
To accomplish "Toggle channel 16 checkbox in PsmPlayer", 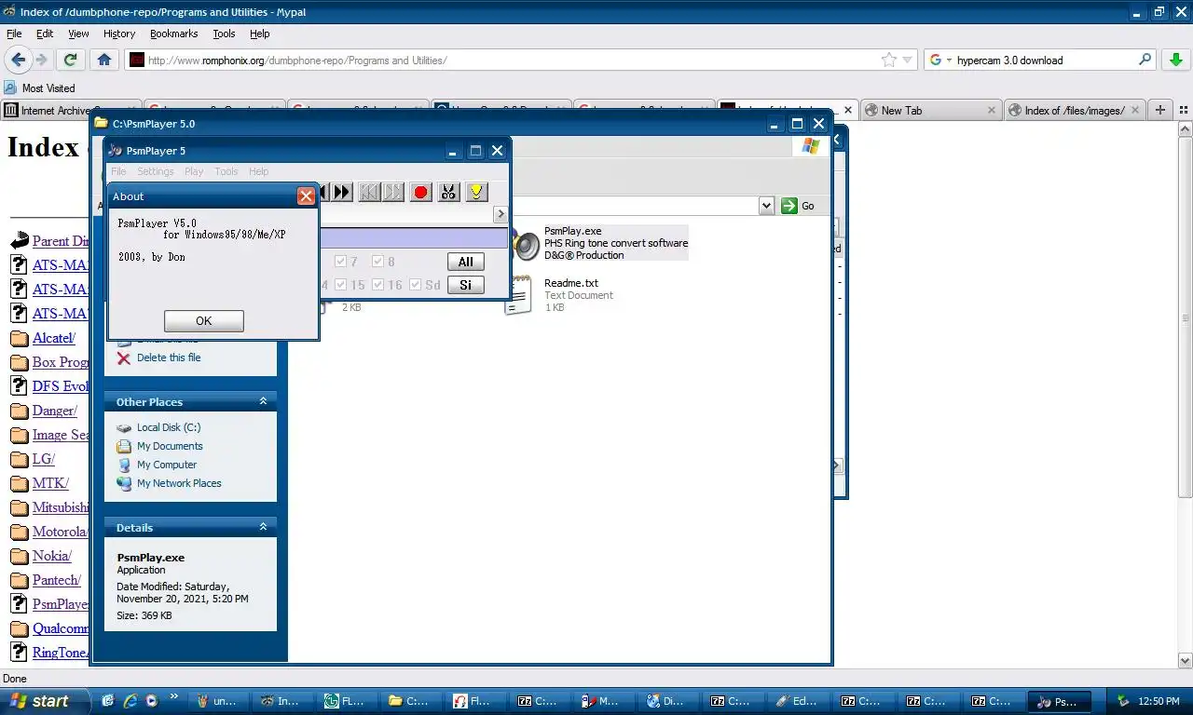I will [x=377, y=285].
